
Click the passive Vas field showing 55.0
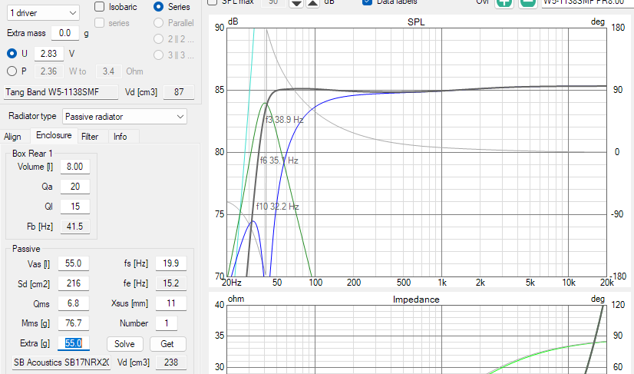click(x=73, y=263)
